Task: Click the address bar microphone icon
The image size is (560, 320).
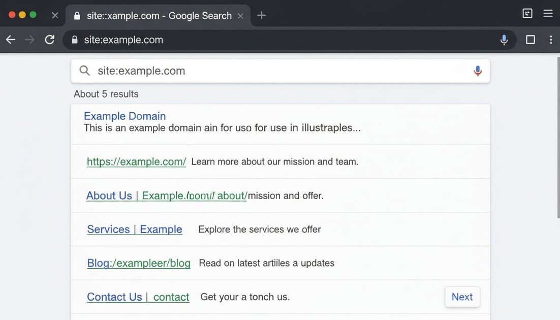Action: coord(504,40)
